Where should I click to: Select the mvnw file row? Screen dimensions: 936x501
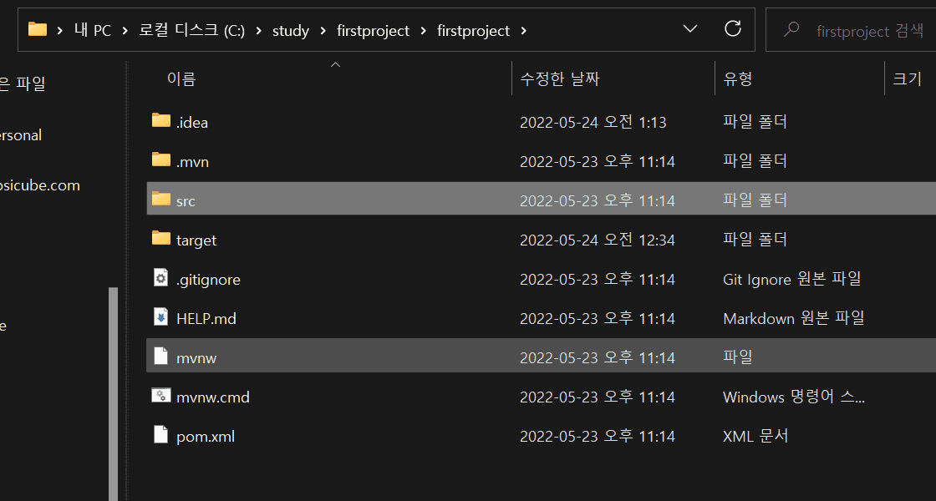541,356
